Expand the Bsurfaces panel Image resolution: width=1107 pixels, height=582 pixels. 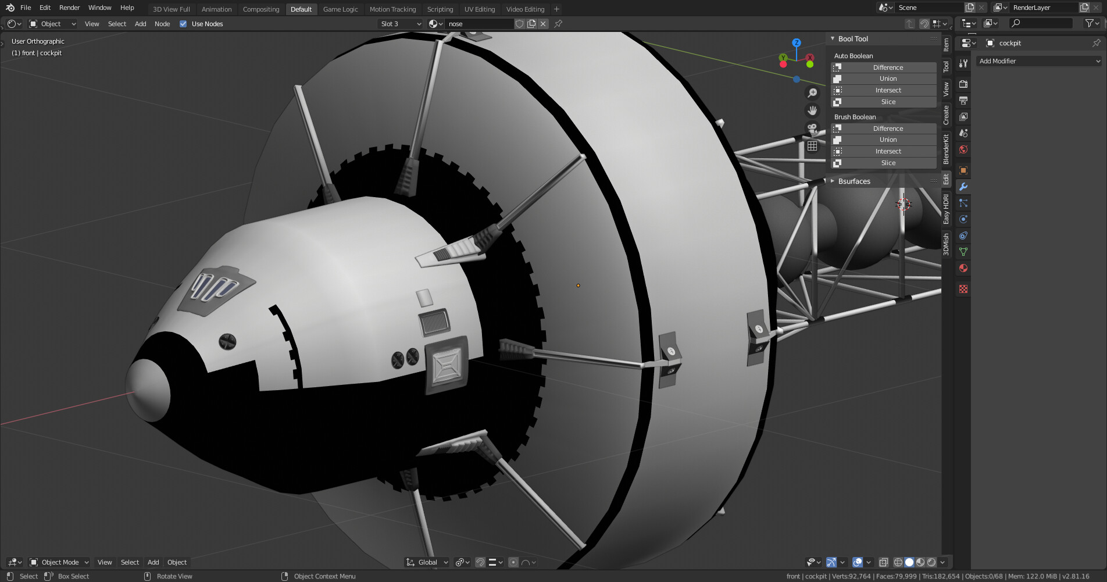coord(854,181)
